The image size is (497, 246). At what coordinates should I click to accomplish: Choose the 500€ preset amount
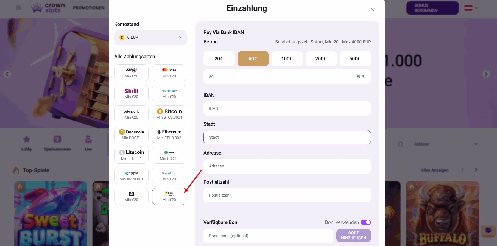click(x=355, y=59)
